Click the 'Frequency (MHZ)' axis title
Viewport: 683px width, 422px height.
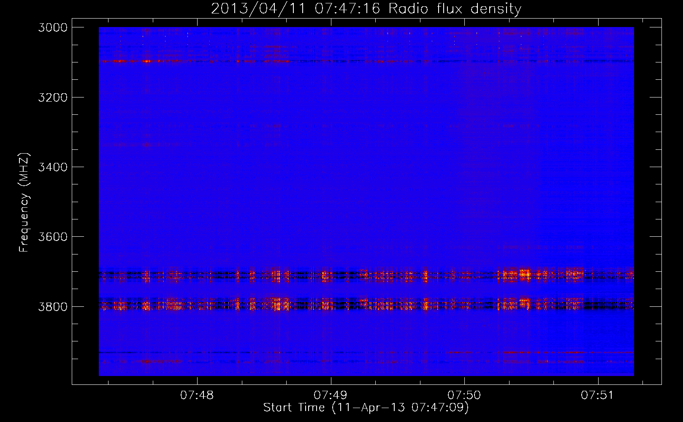coord(24,203)
